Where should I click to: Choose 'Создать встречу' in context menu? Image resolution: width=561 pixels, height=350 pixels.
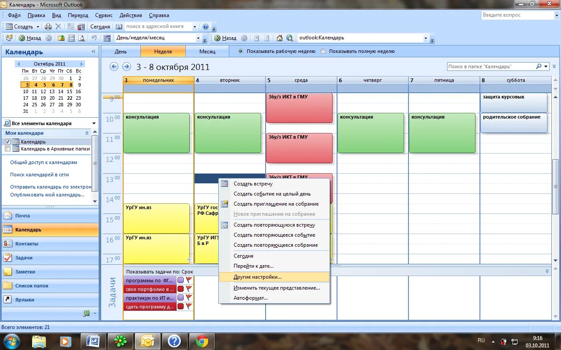274,184
